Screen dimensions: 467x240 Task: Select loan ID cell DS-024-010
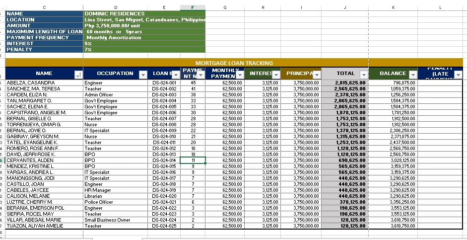click(164, 137)
